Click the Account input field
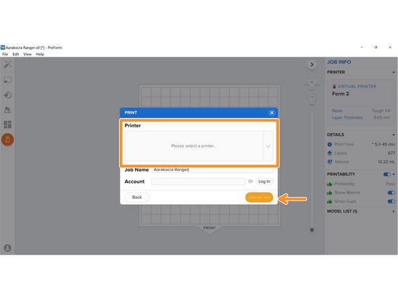The height and width of the screenshot is (299, 398). (198, 181)
